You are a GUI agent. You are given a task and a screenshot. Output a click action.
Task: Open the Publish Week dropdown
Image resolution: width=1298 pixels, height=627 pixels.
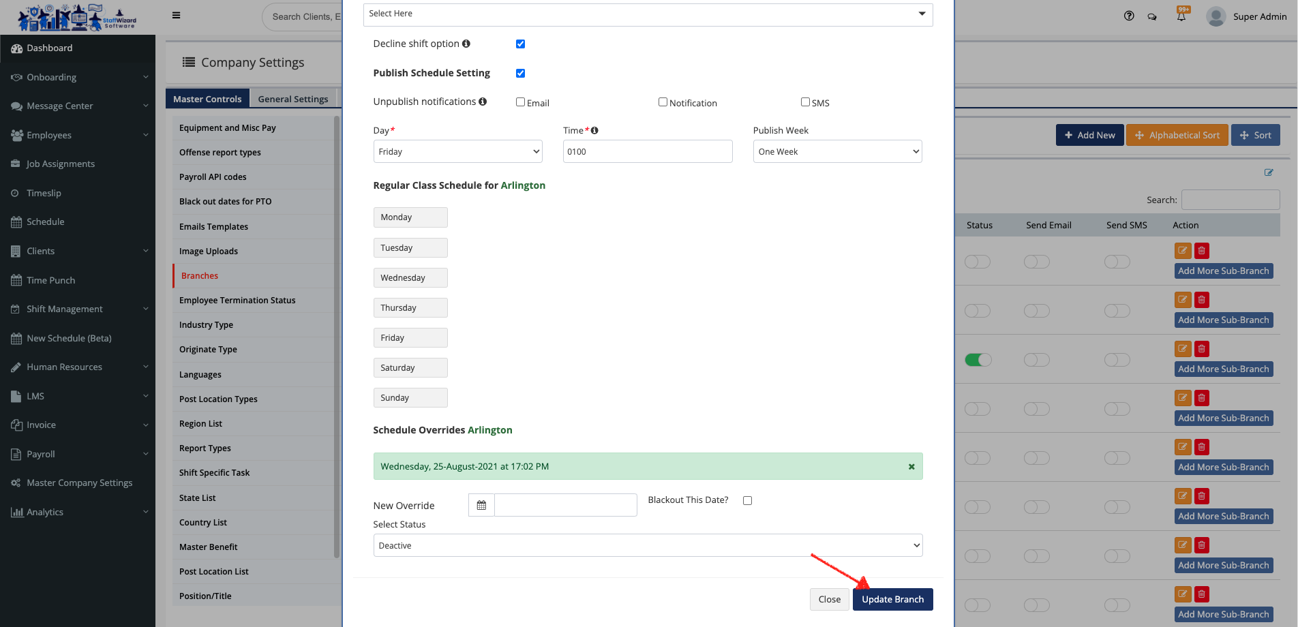pos(837,151)
